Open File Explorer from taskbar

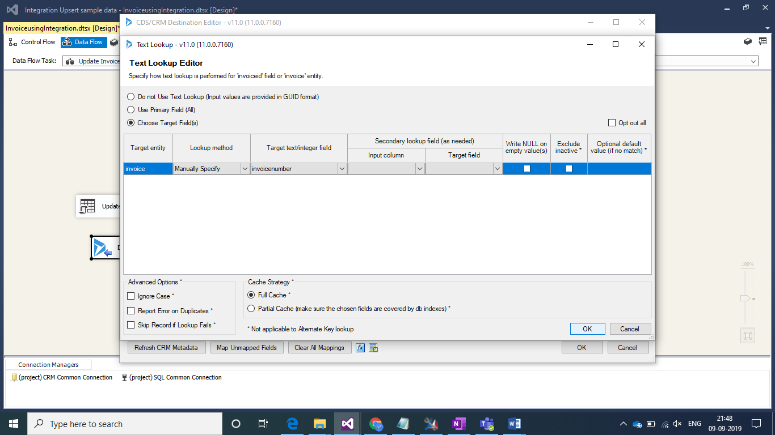pos(320,424)
